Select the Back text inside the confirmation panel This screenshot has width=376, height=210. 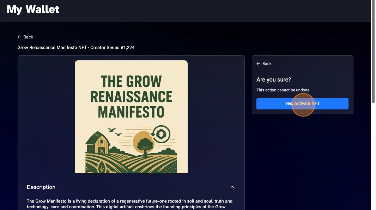267,64
